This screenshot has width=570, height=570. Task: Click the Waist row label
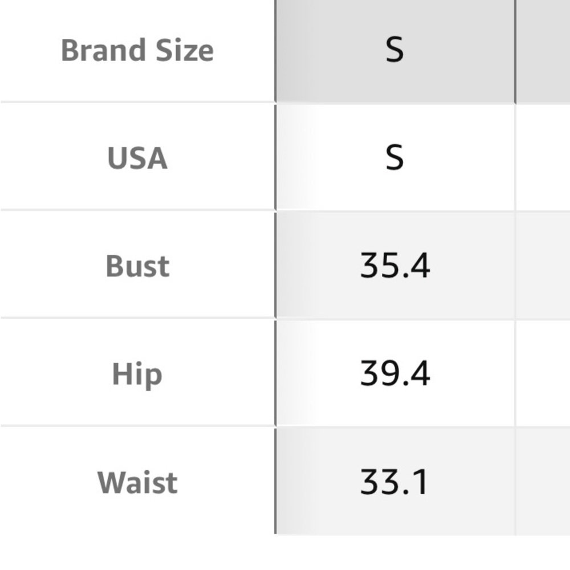(137, 483)
